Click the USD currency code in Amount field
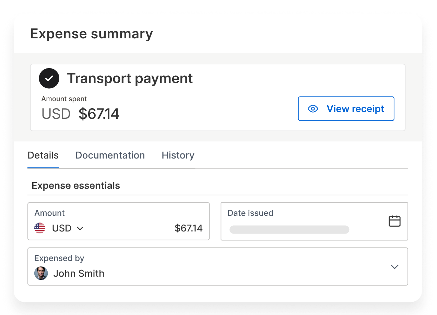Screen dimensions: 437x315 pyautogui.click(x=62, y=228)
